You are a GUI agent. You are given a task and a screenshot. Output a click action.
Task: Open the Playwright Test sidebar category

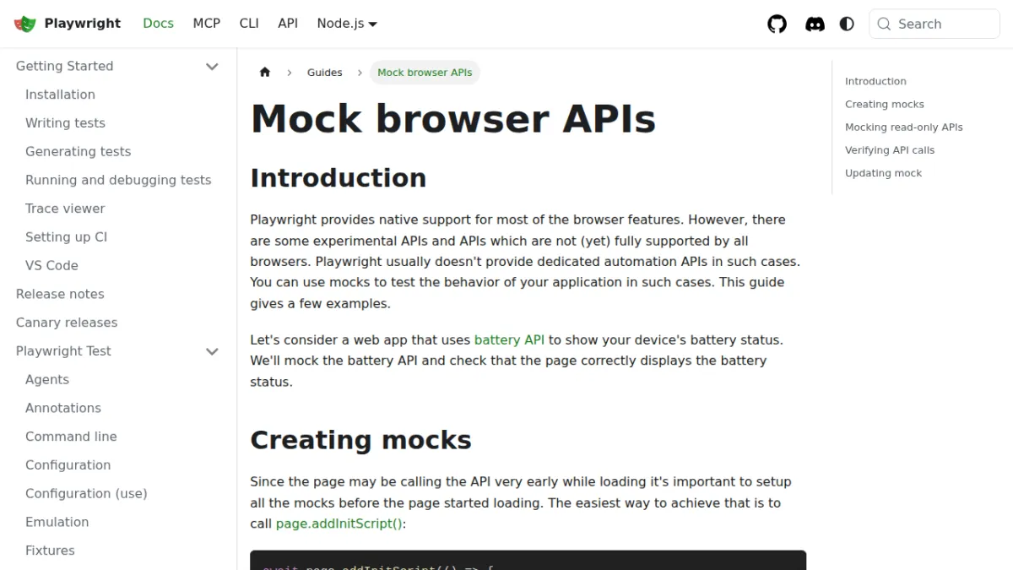63,351
